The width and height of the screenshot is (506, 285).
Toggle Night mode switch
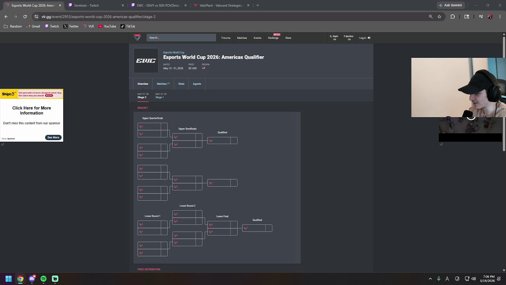[334, 38]
